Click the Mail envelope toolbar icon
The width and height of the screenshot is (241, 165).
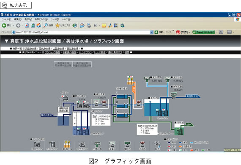(82, 25)
